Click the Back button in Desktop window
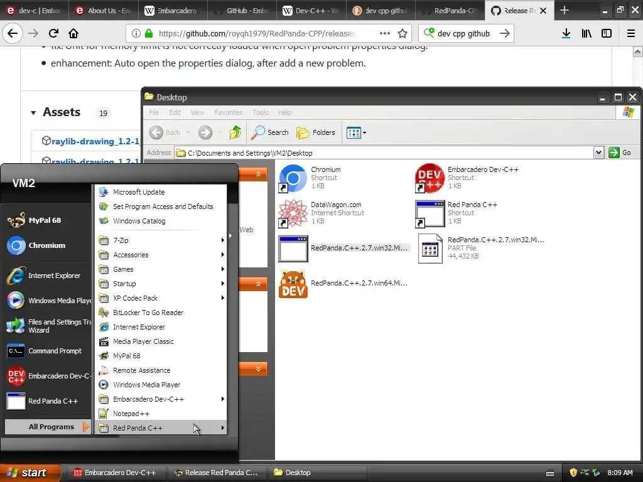 tap(165, 132)
